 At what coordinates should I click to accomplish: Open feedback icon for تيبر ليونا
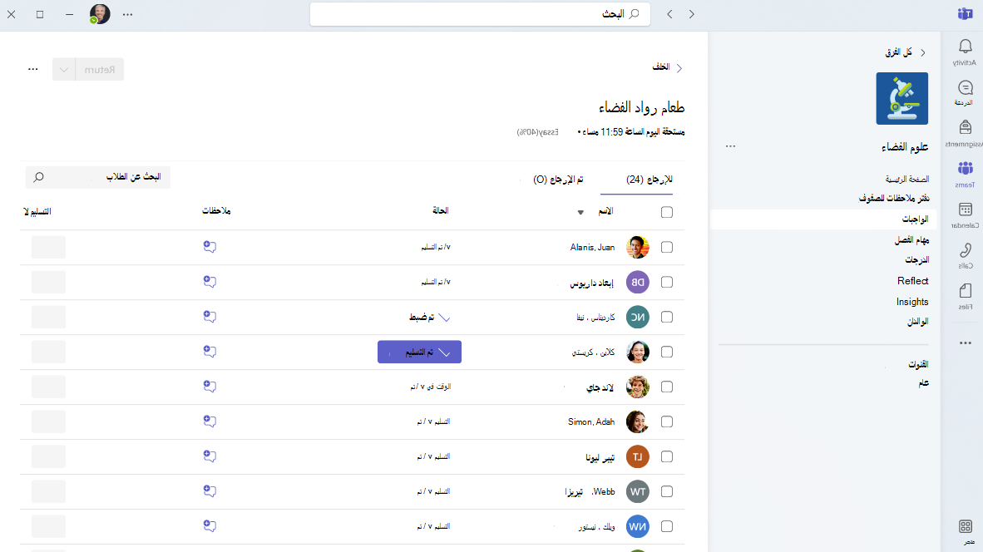pyautogui.click(x=210, y=456)
